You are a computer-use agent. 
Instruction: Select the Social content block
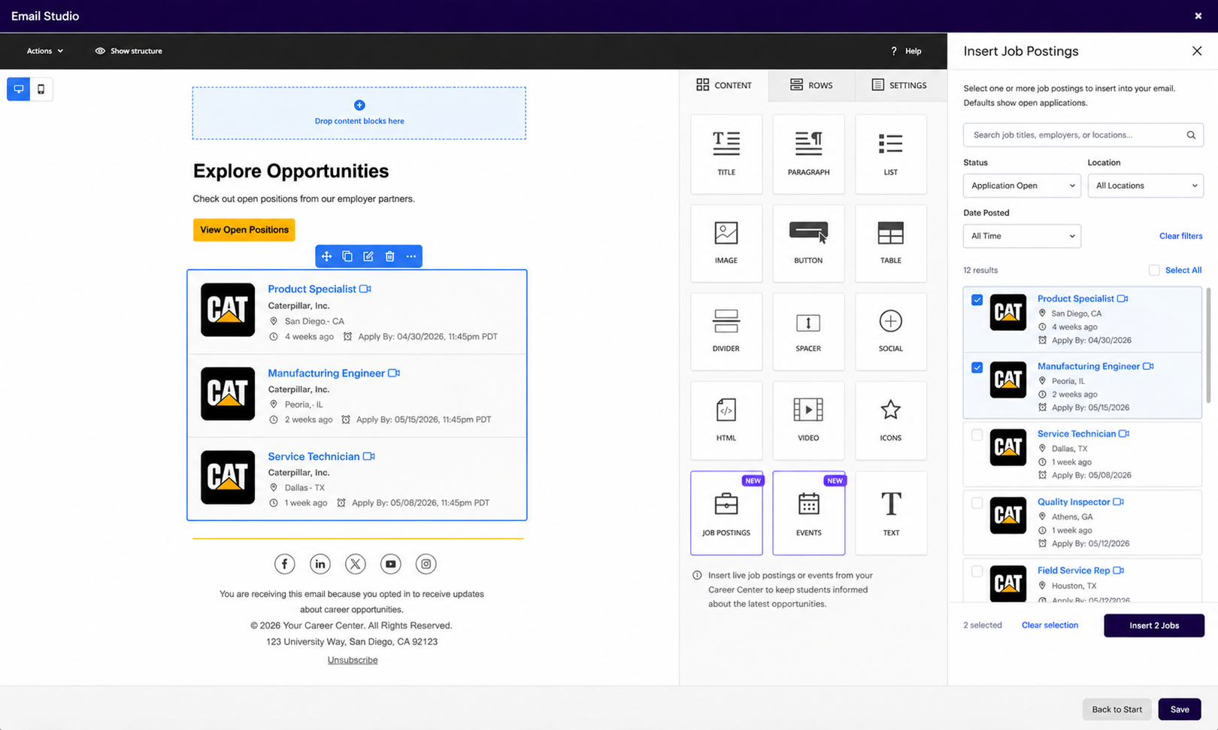[891, 332]
